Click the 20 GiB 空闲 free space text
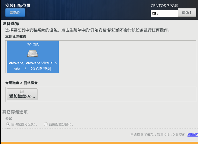 click(x=41, y=69)
